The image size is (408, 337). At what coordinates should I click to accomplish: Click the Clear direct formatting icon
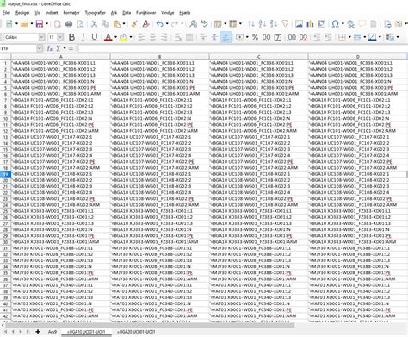[x=145, y=24]
